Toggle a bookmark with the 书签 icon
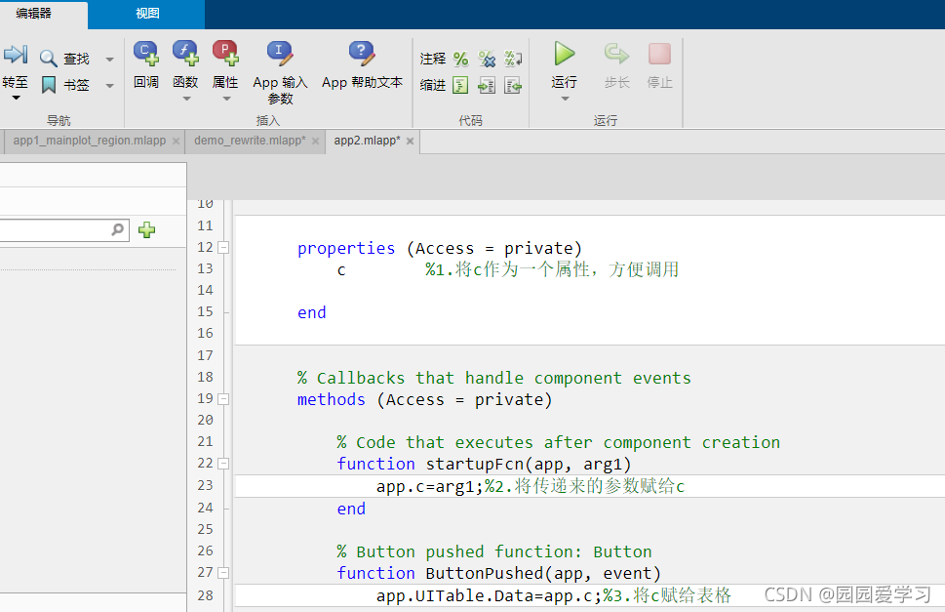 coord(51,83)
